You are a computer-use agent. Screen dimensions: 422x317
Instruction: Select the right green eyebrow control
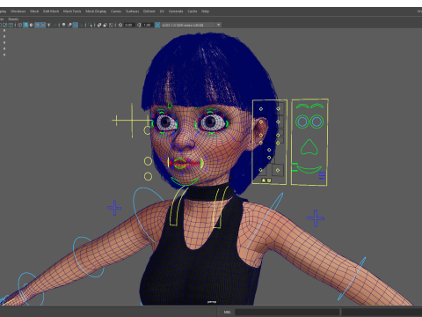(x=317, y=106)
